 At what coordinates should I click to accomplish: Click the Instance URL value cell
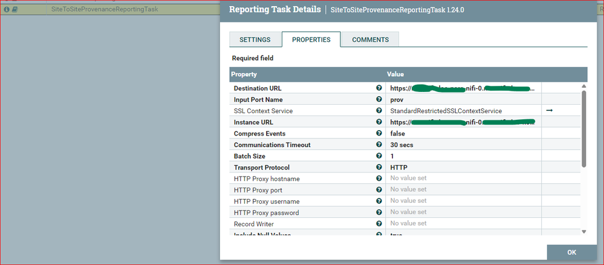[463, 122]
